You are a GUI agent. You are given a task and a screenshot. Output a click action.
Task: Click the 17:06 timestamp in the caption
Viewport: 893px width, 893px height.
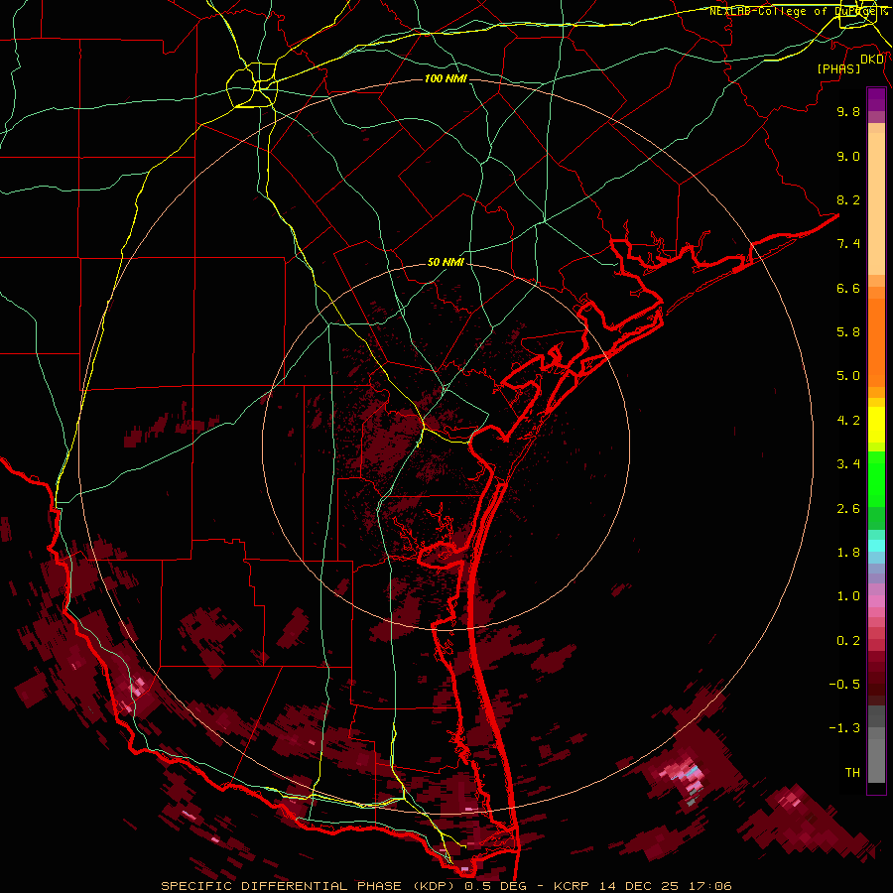(709, 886)
